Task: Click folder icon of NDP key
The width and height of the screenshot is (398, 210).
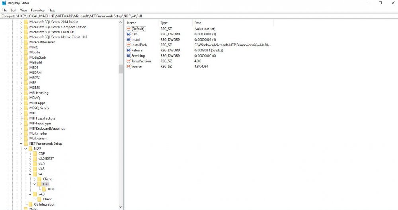Action: 31,149
